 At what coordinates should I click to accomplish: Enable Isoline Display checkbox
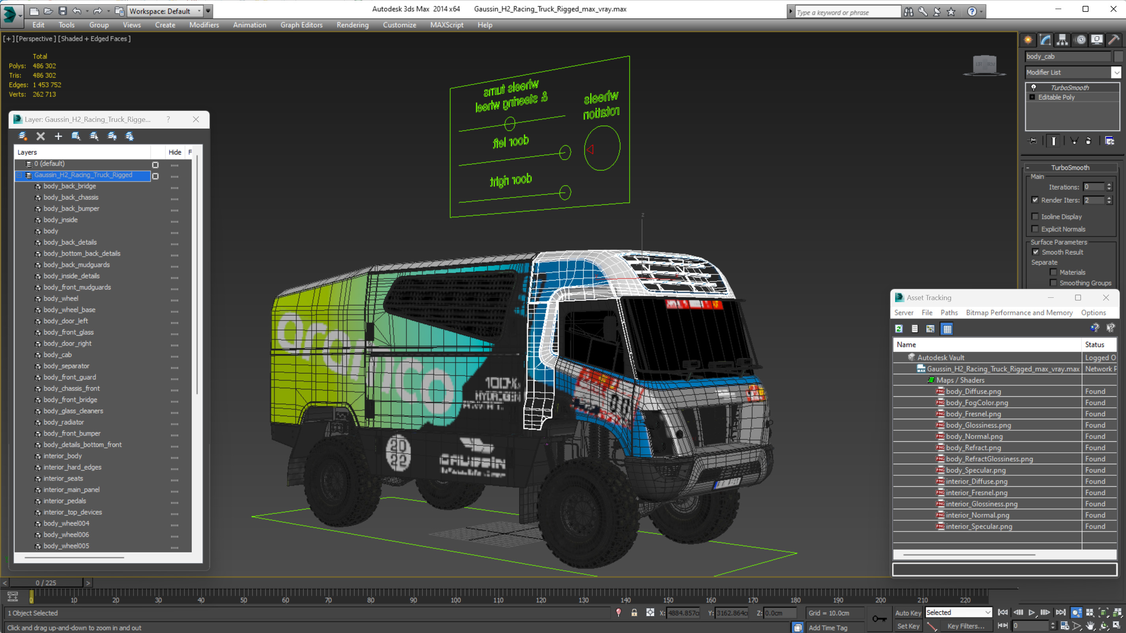1035,216
